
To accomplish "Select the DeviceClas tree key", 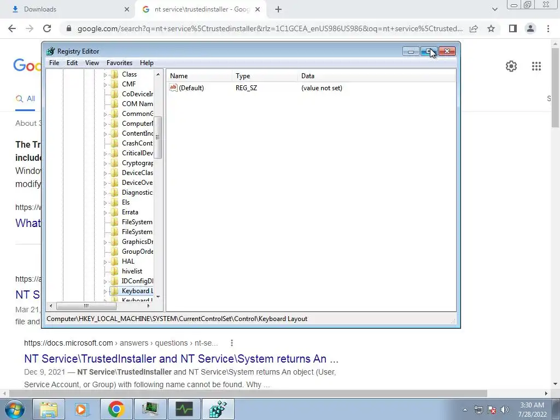I will (x=137, y=173).
